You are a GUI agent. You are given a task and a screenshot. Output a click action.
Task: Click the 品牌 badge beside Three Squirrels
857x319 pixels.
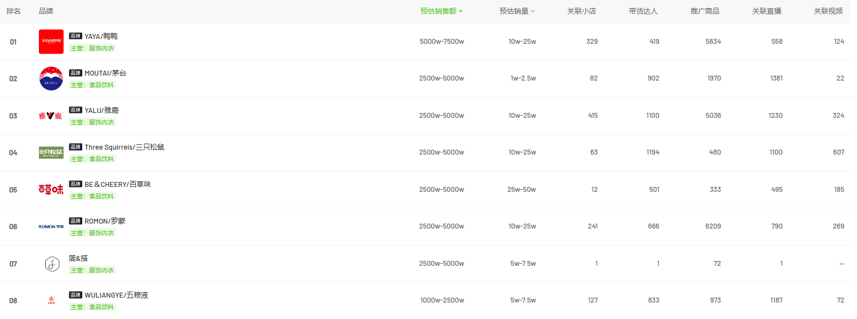[76, 147]
